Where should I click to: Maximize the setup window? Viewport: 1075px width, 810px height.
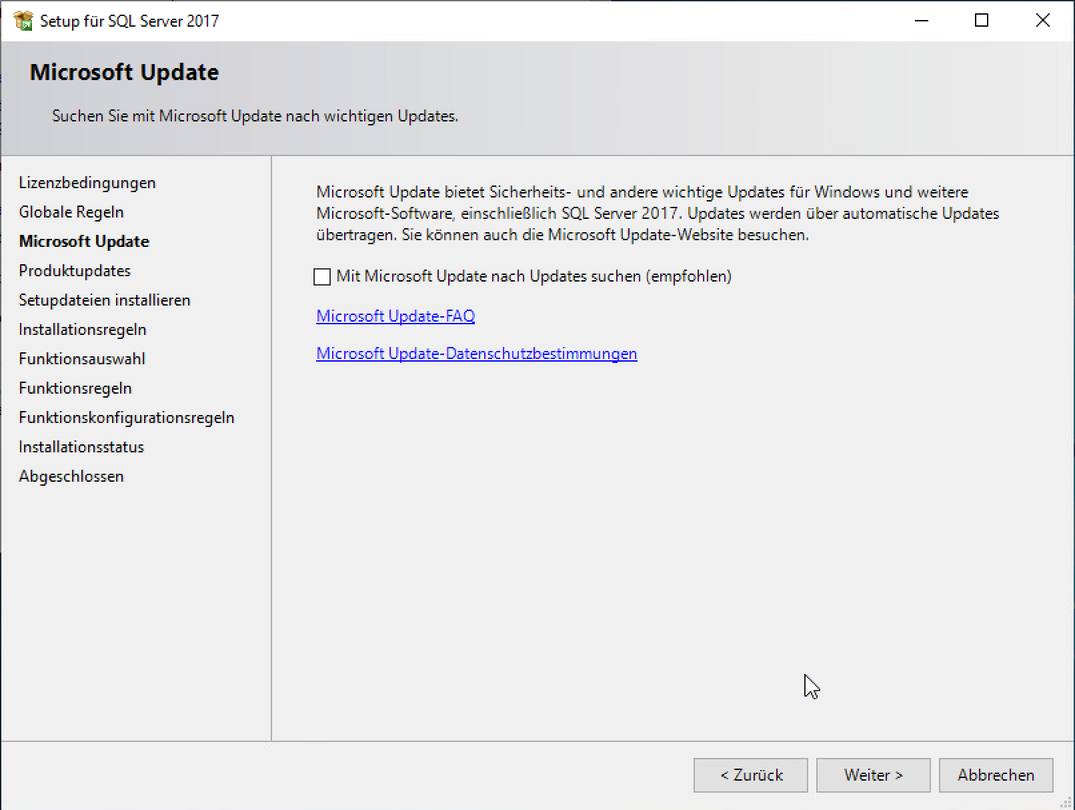pyautogui.click(x=982, y=21)
